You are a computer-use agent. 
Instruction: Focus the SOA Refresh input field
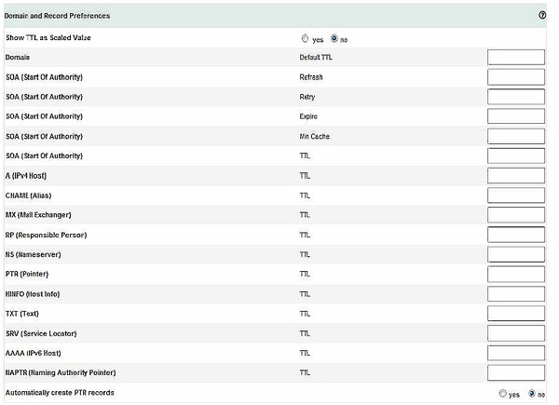516,76
